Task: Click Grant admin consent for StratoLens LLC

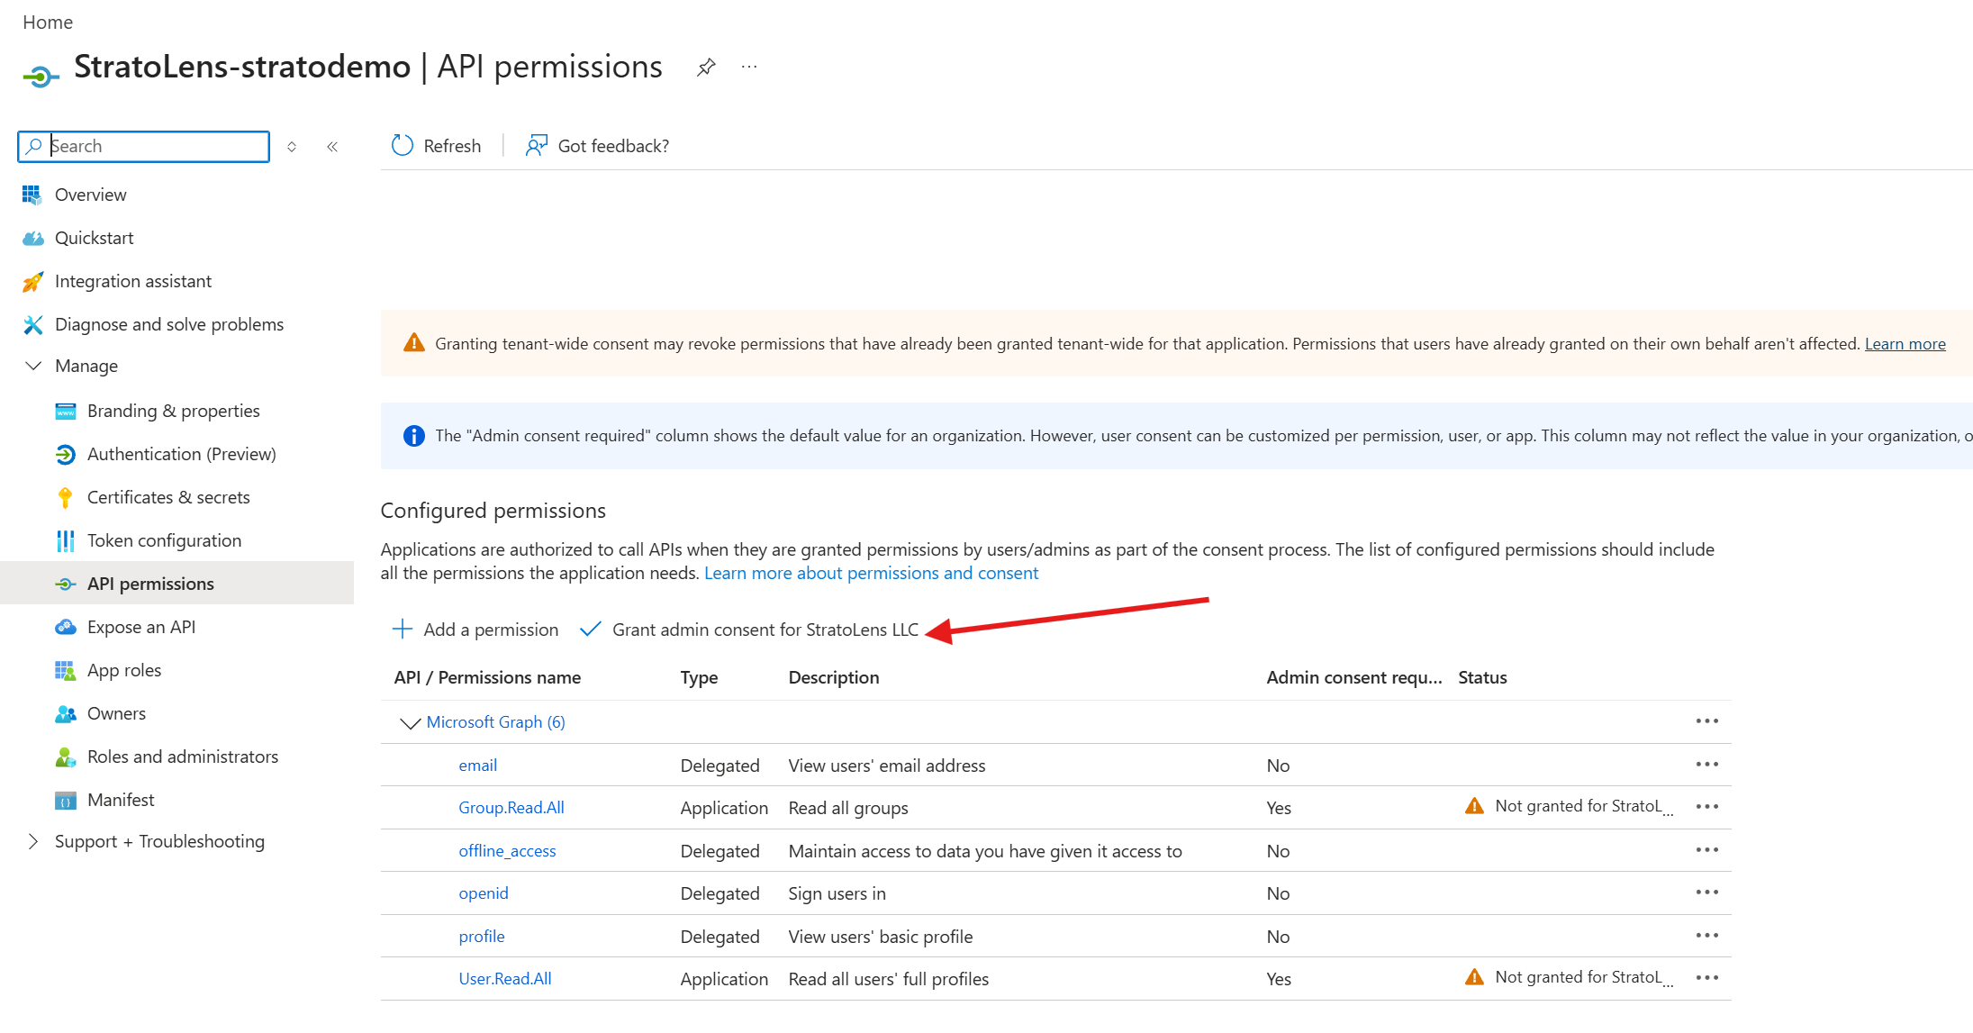Action: click(749, 630)
